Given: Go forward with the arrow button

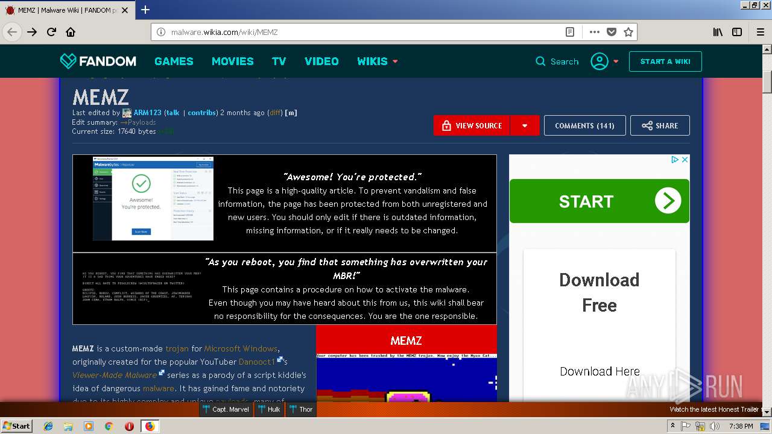Looking at the screenshot, I should pyautogui.click(x=32, y=32).
